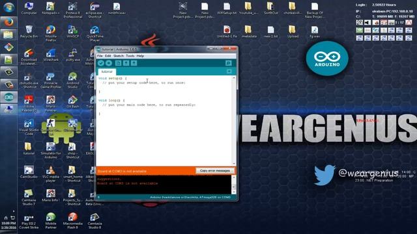Select the tutorial sketch tab

click(x=107, y=71)
